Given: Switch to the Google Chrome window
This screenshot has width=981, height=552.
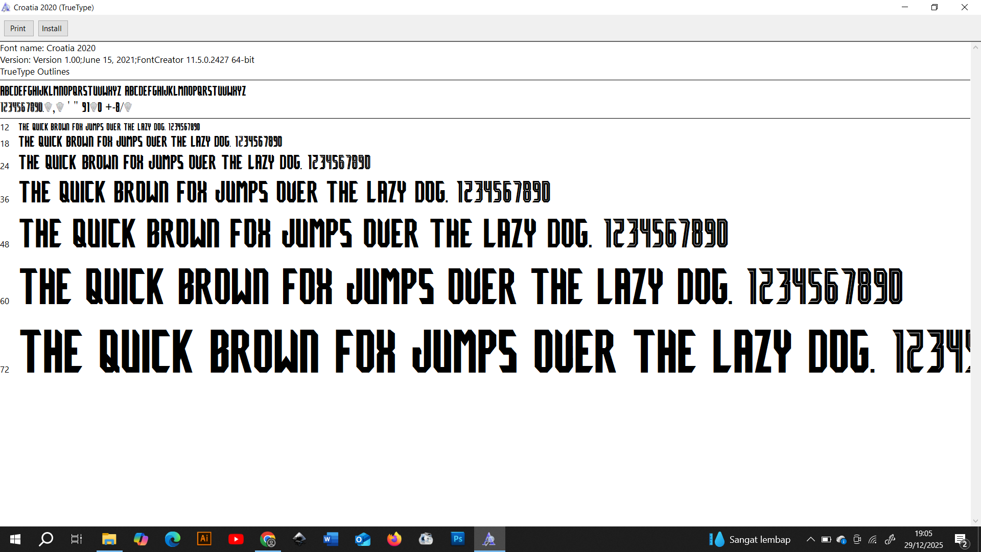Looking at the screenshot, I should point(268,539).
